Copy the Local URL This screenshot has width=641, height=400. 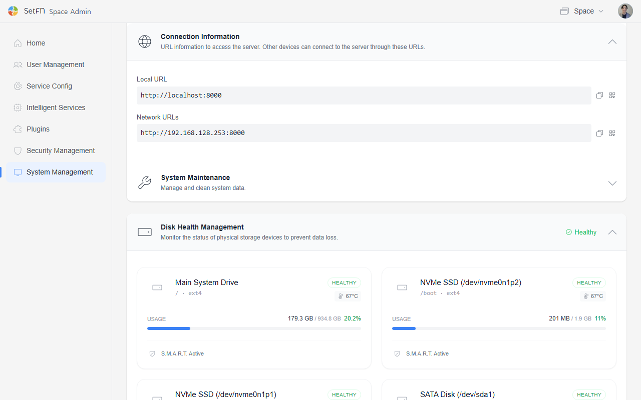tap(599, 95)
